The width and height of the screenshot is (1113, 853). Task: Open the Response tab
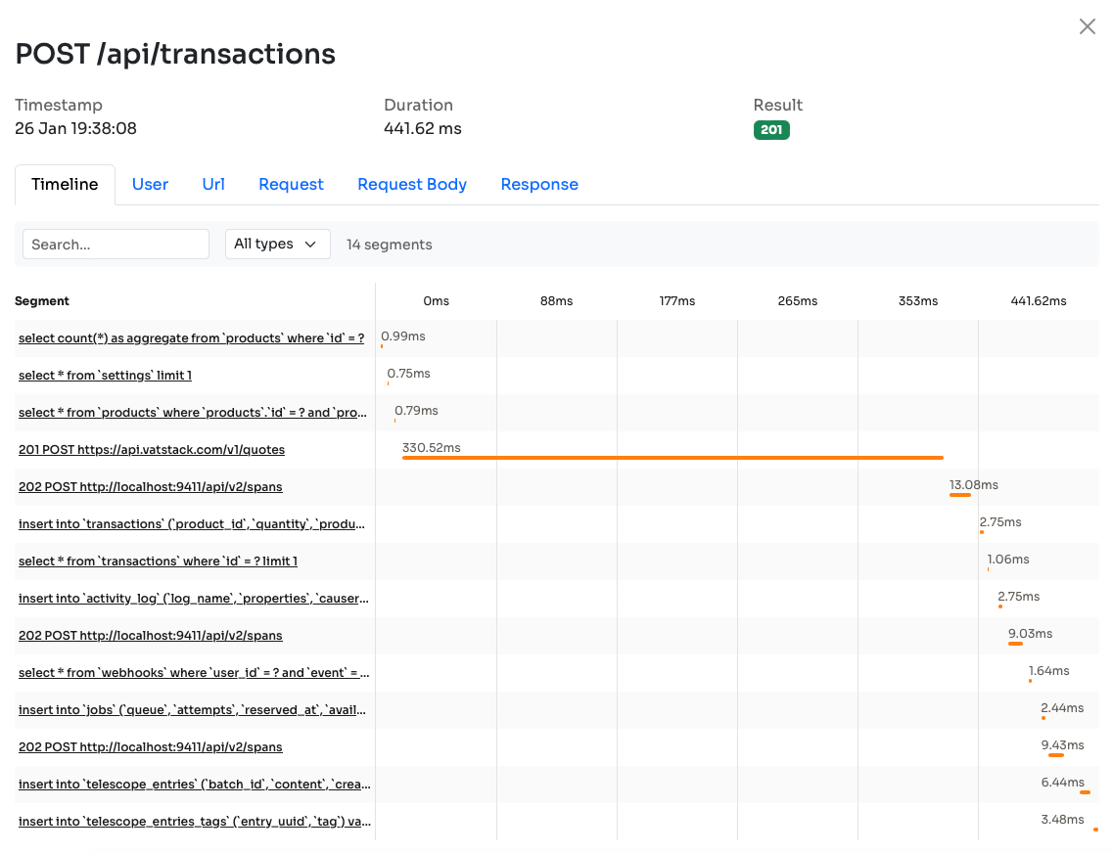point(539,184)
